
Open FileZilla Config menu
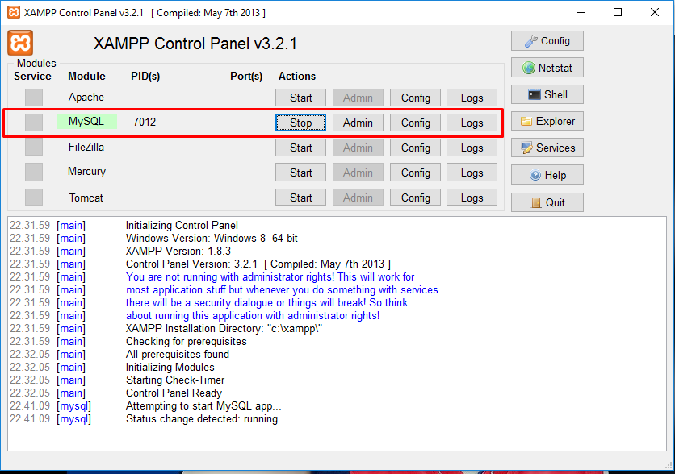pyautogui.click(x=416, y=148)
